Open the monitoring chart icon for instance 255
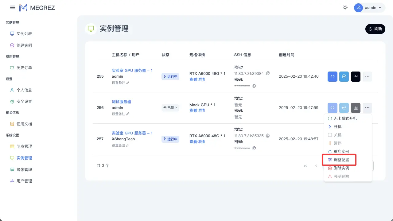 click(356, 76)
